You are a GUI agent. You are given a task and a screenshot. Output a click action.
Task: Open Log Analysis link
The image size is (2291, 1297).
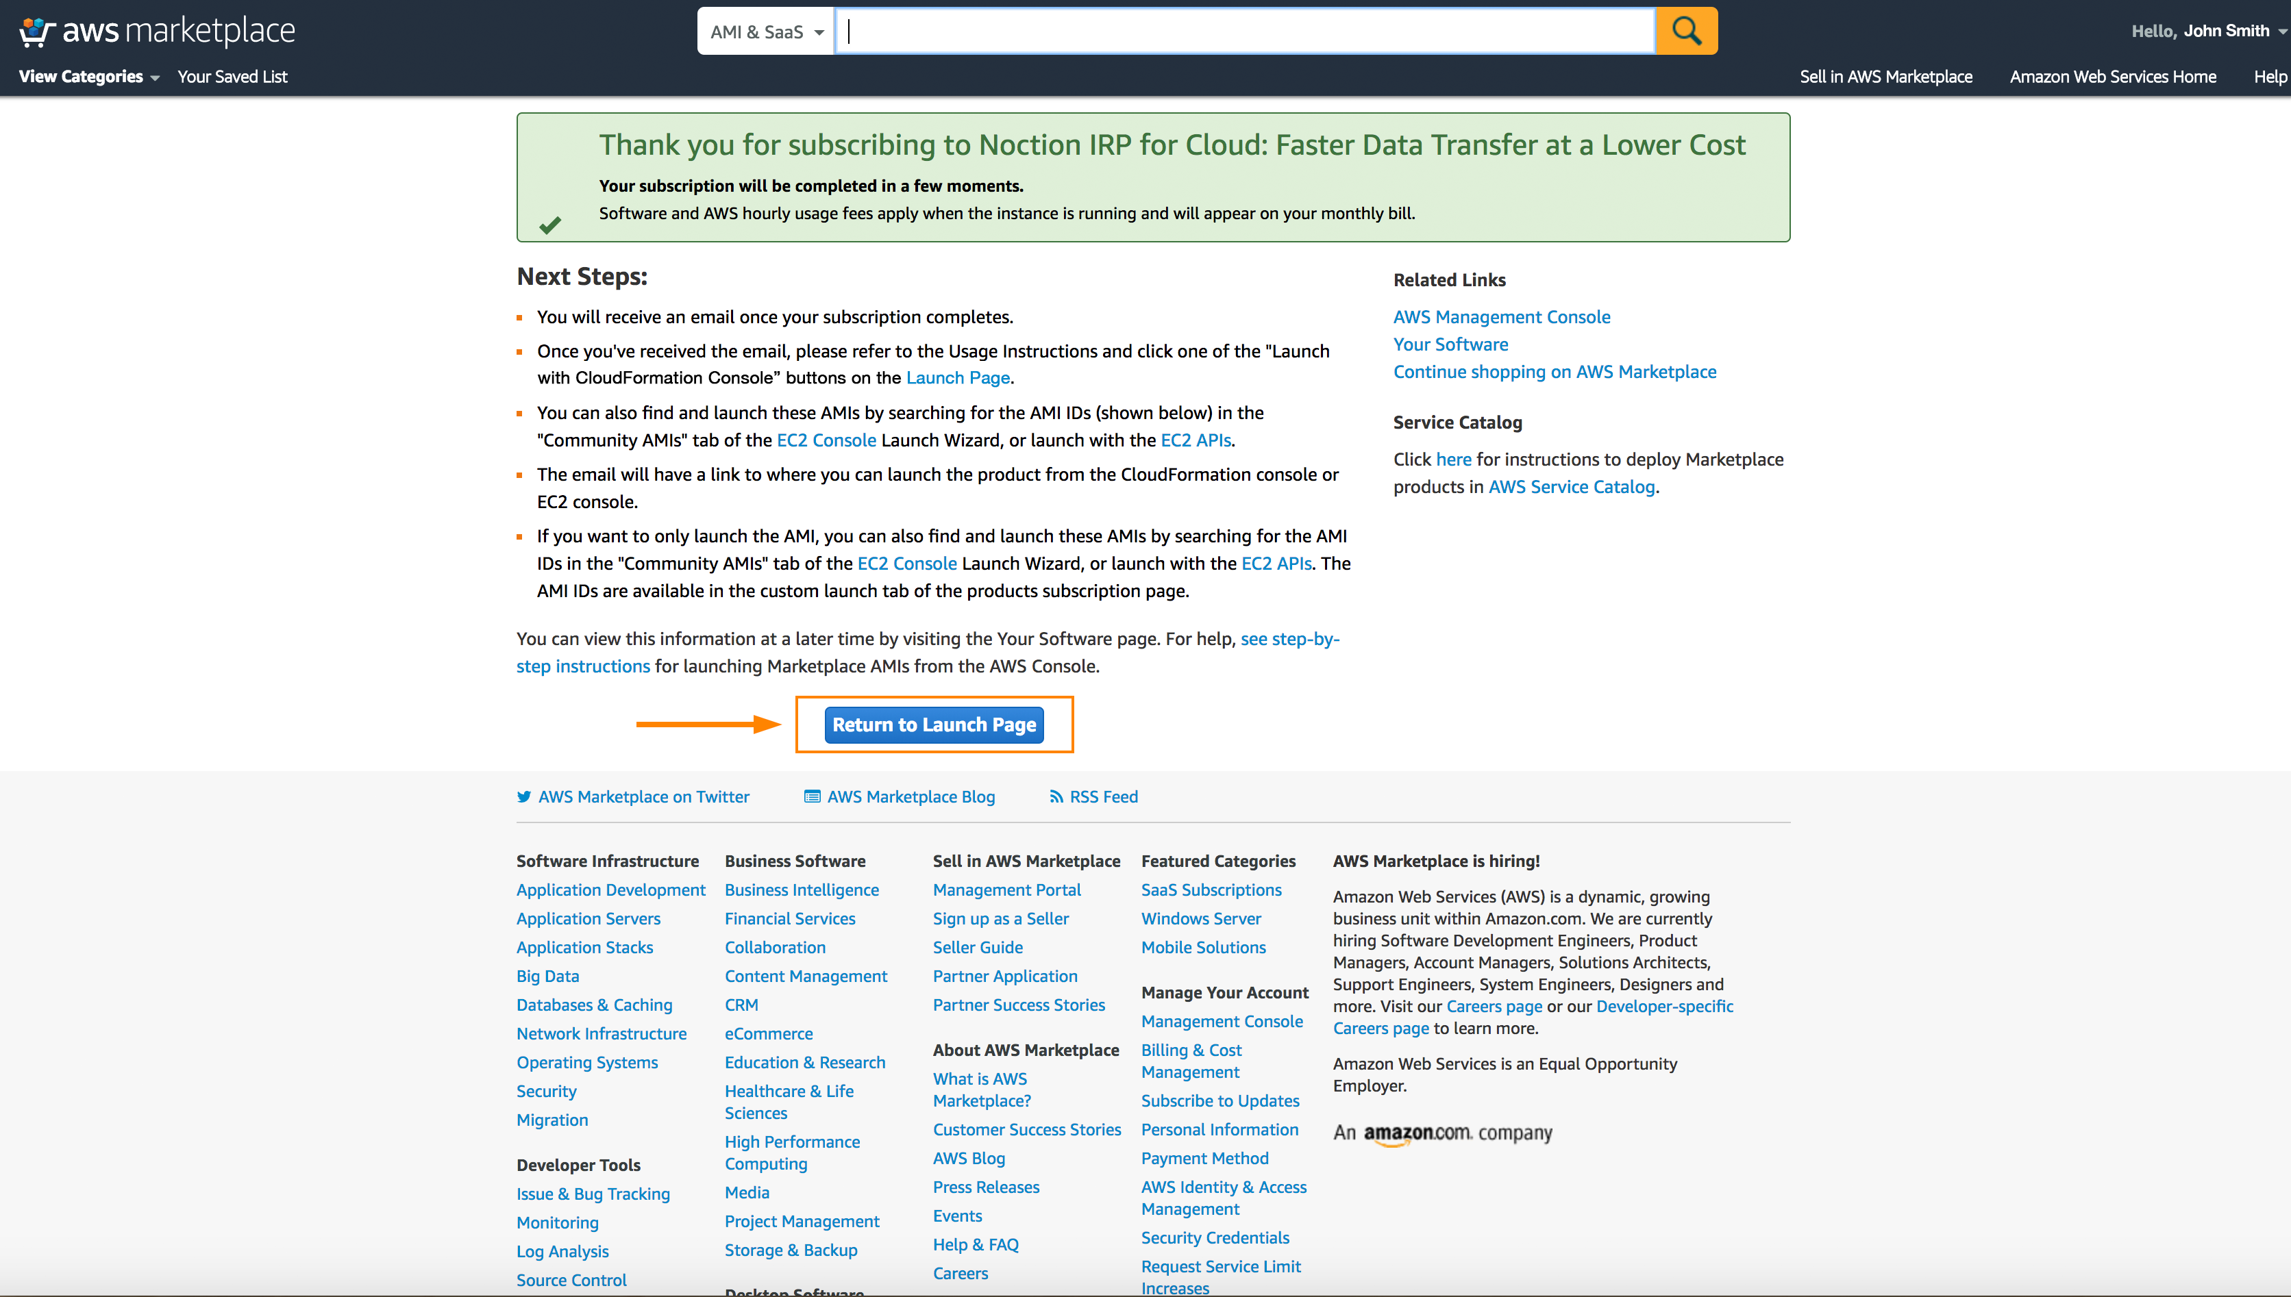click(x=562, y=1252)
